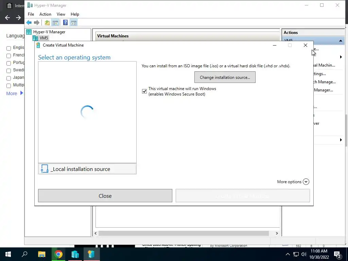
Task: Open the Help menu
Action: 75,14
